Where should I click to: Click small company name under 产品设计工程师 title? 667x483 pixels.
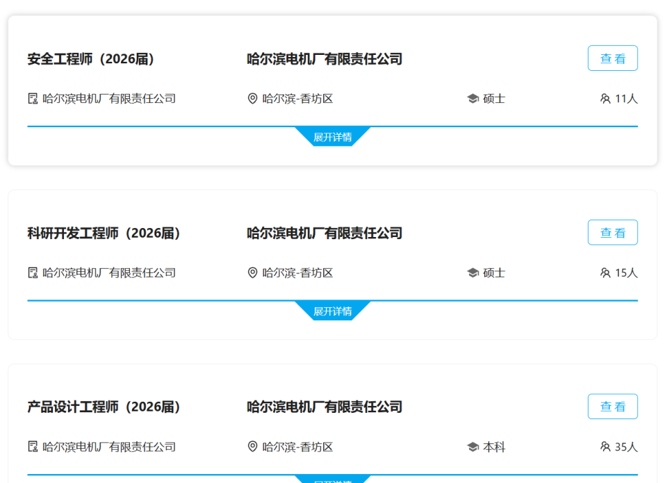coord(109,447)
